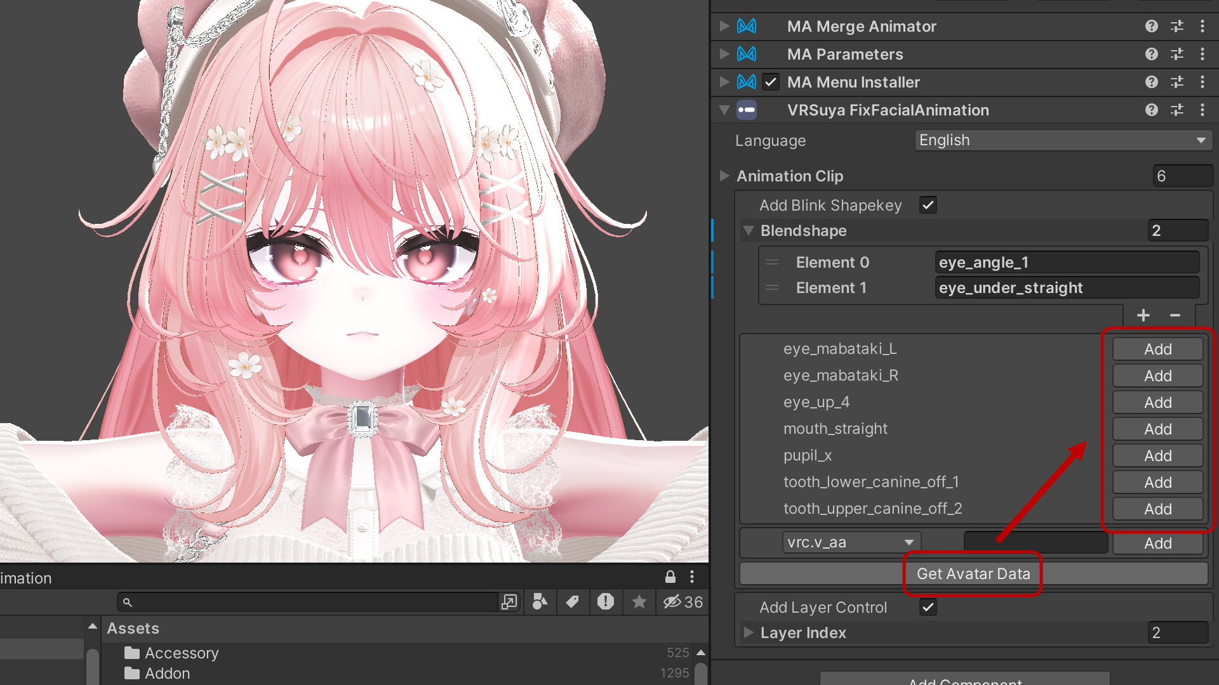This screenshot has height=685, width=1219.
Task: Click the MA Menu Installer component icon
Action: tap(747, 82)
